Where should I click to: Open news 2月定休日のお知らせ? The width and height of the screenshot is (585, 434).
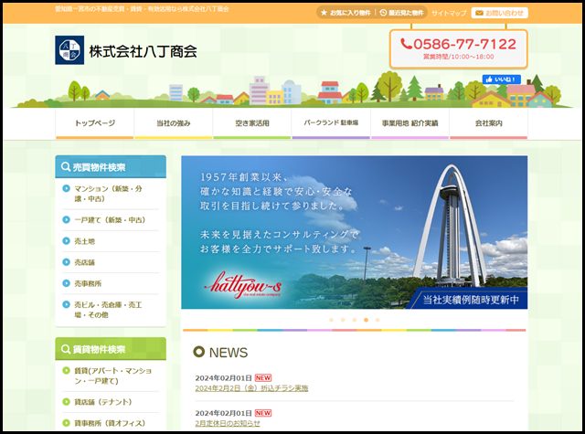pos(228,424)
